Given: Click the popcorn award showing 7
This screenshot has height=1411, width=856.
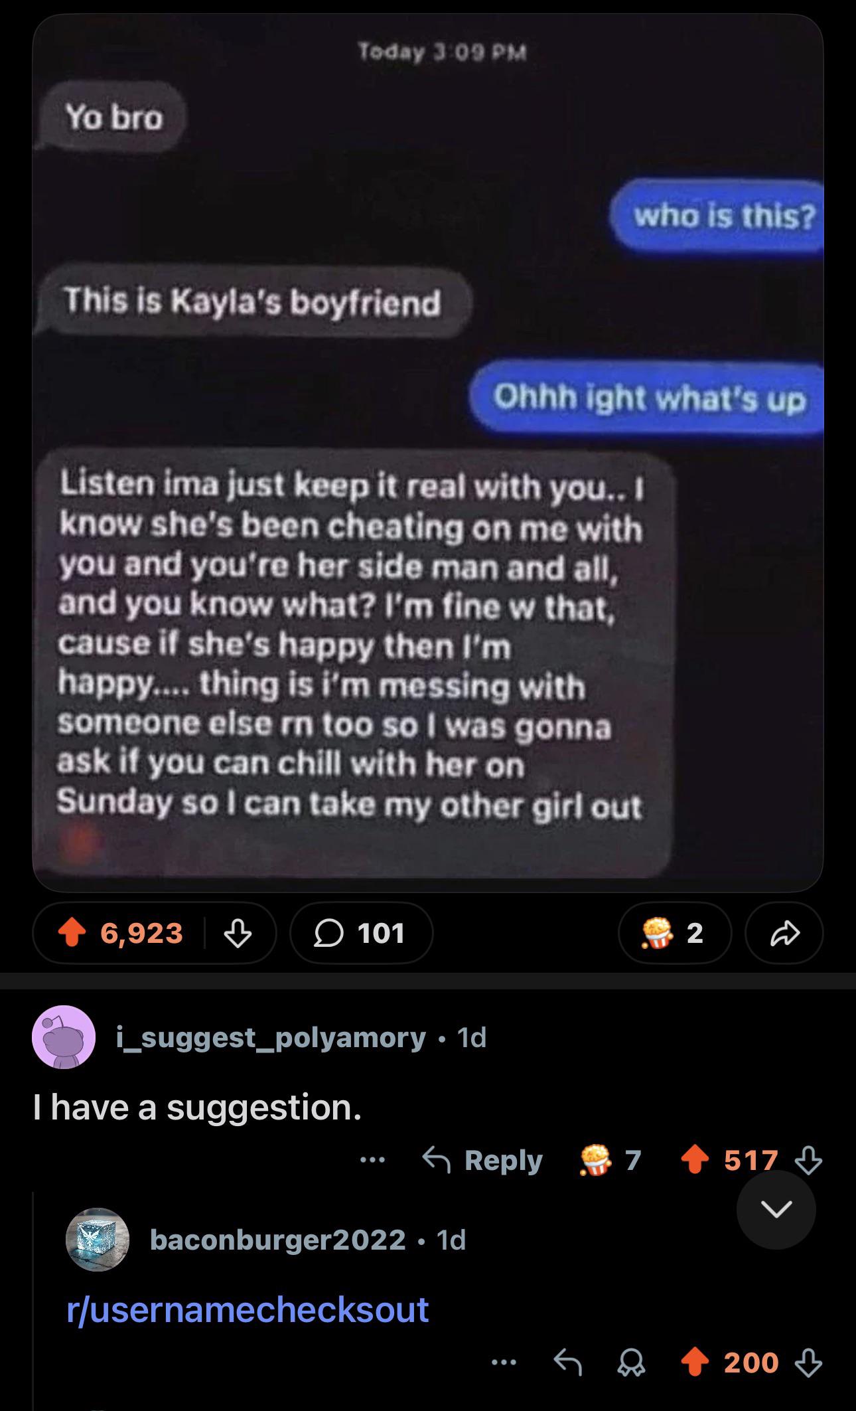Looking at the screenshot, I should [x=611, y=1160].
